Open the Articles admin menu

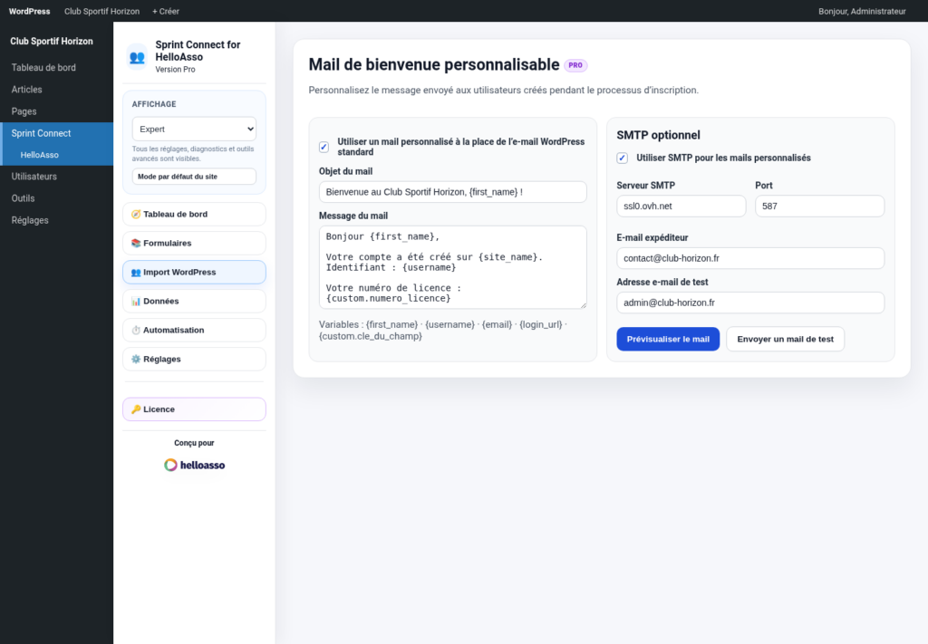click(56, 90)
